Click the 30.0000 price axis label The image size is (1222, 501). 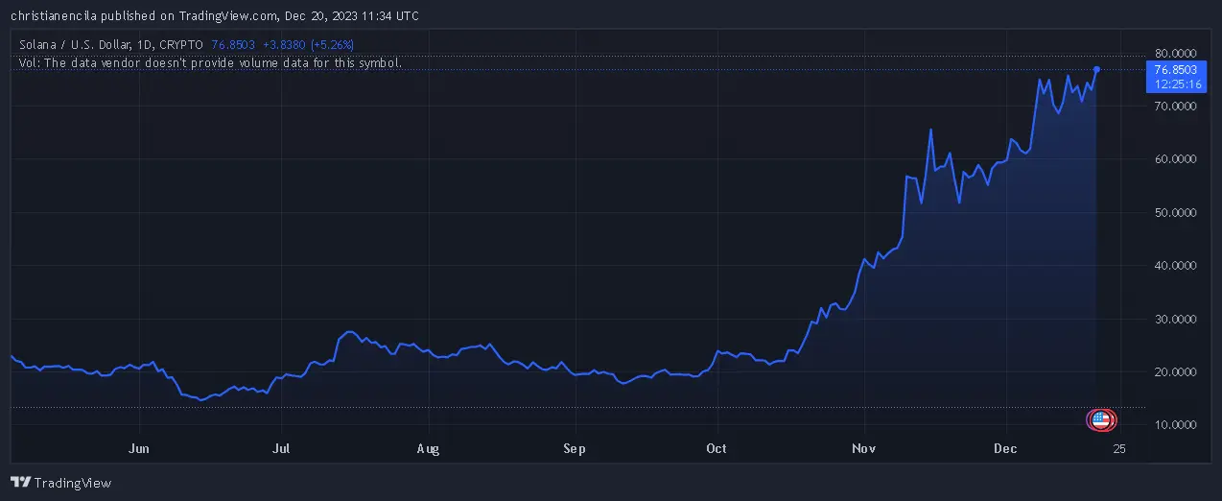point(1175,319)
